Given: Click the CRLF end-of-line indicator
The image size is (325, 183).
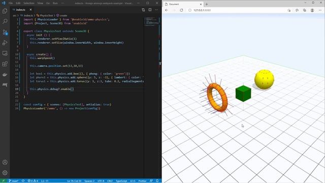Looking at the screenshot, I should click(x=110, y=181).
